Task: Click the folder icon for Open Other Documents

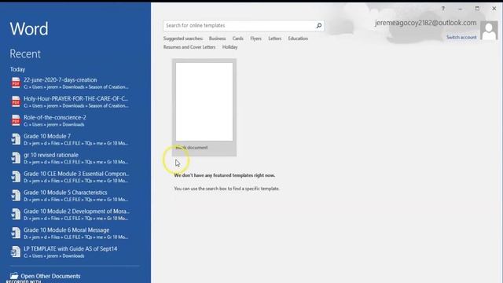Action: (14, 276)
